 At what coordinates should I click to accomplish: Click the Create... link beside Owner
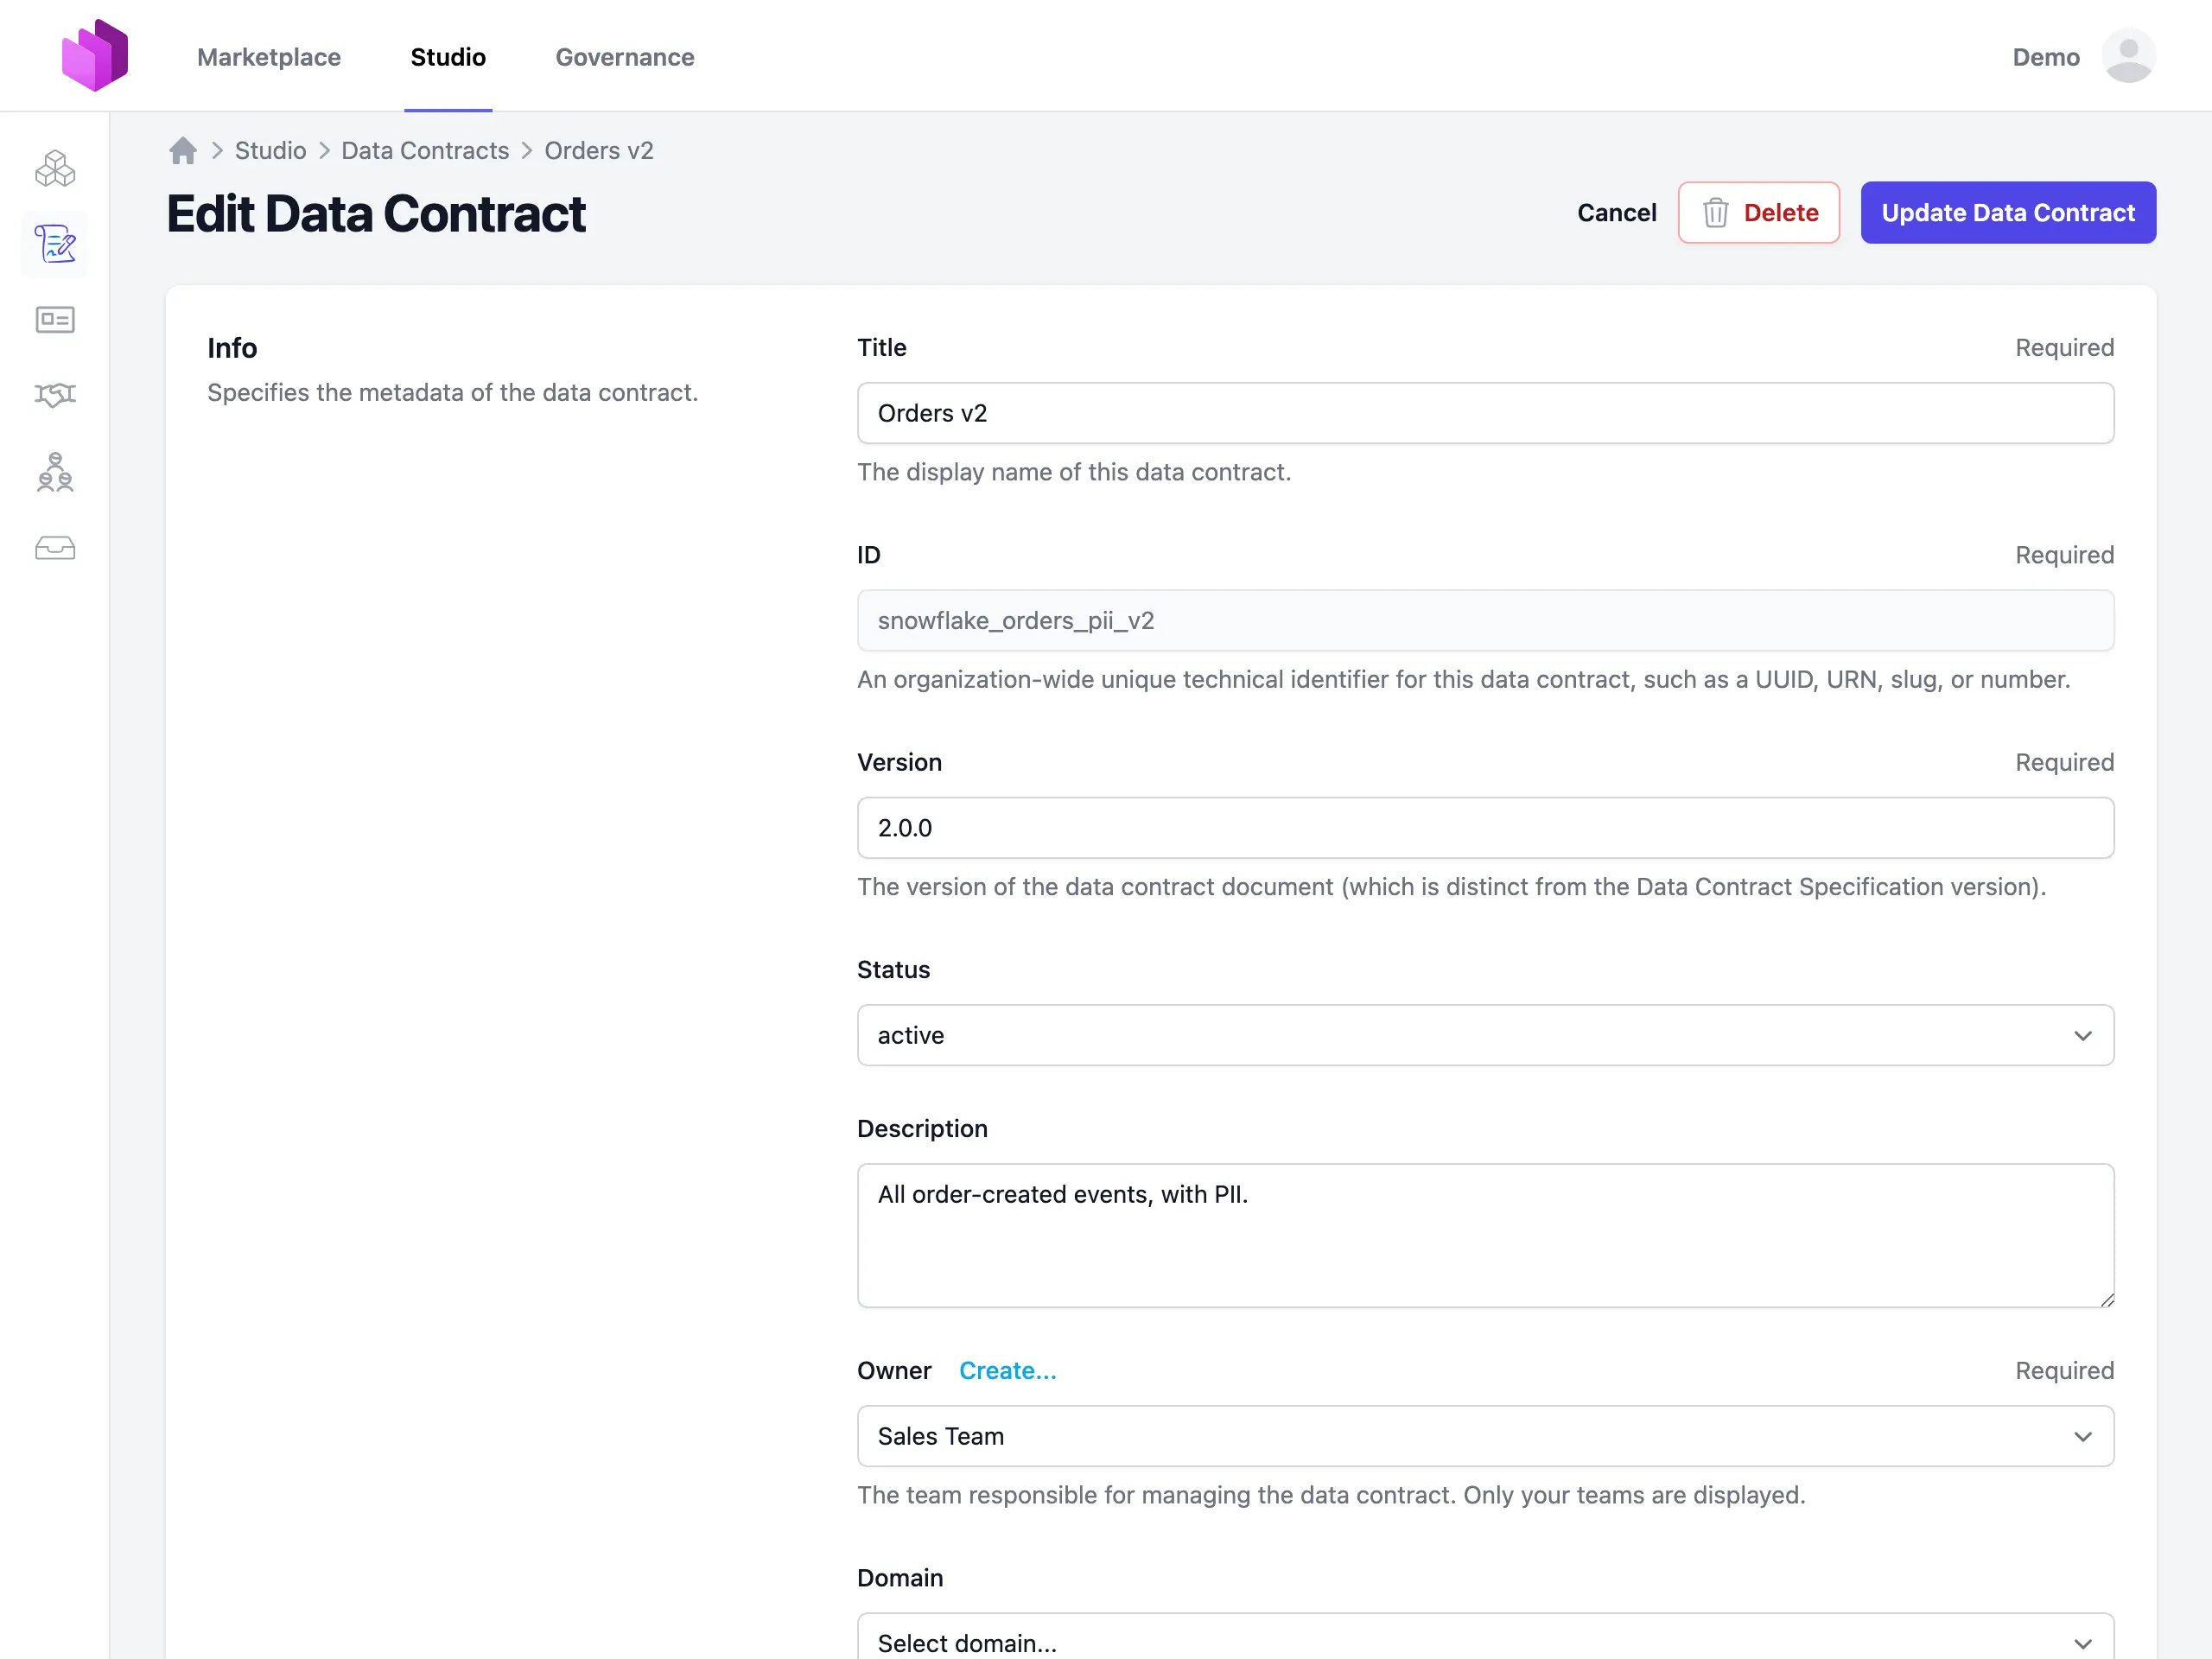[1007, 1370]
